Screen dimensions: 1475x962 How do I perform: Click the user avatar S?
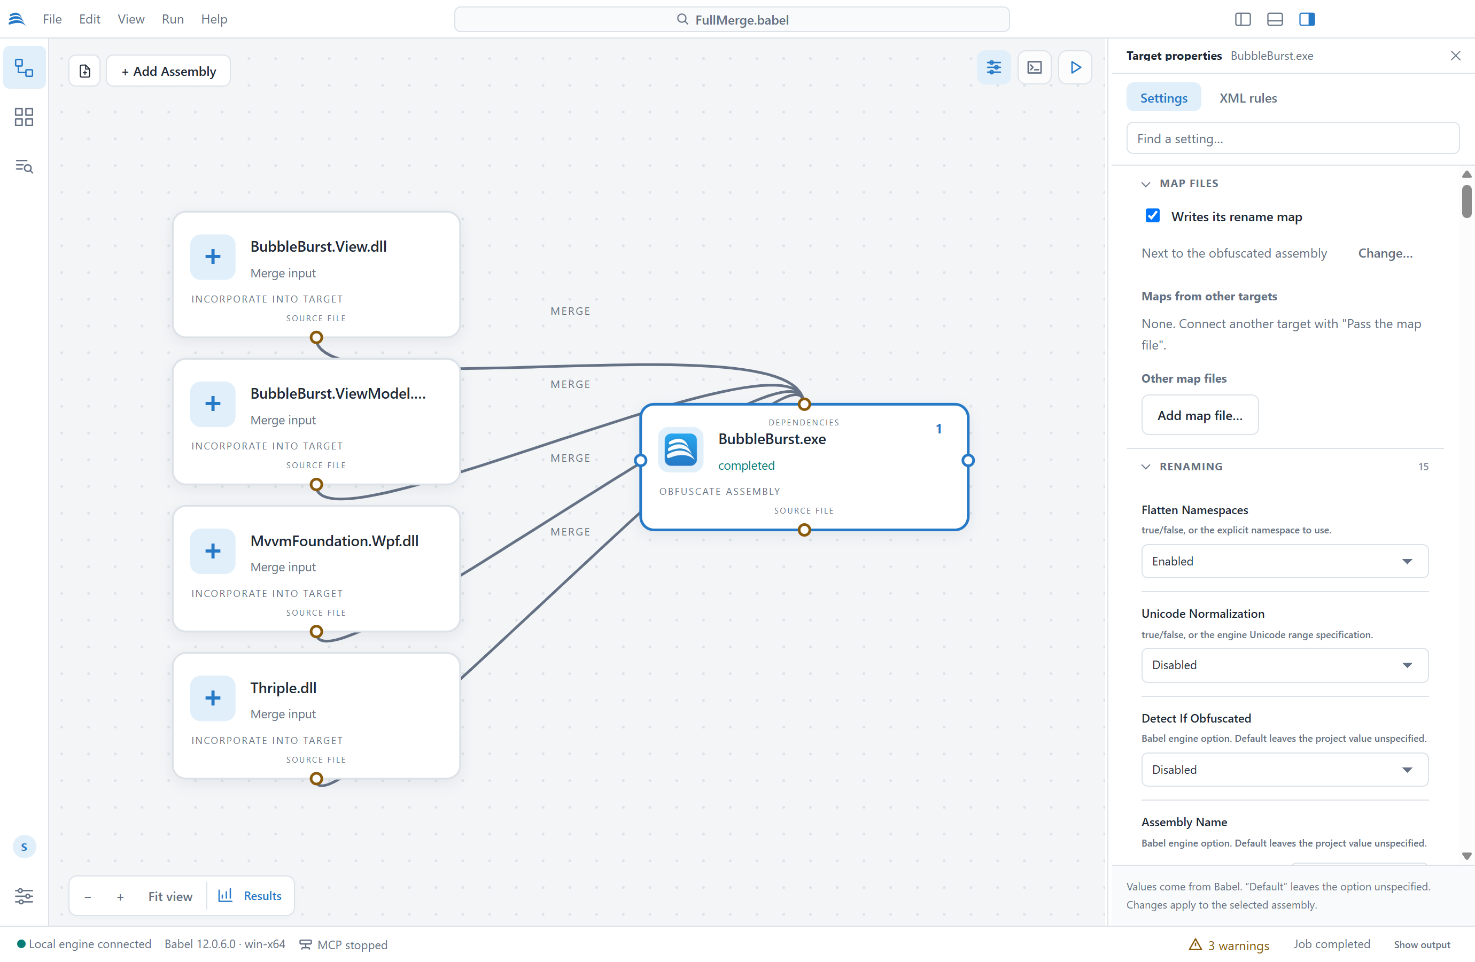(x=24, y=847)
